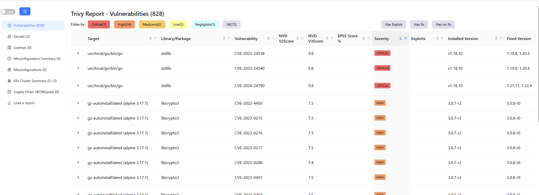Select the yellow Low(2) filter chip

click(x=178, y=24)
